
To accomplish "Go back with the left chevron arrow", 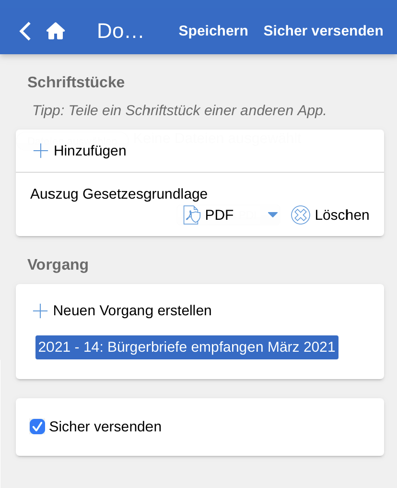I will [25, 31].
